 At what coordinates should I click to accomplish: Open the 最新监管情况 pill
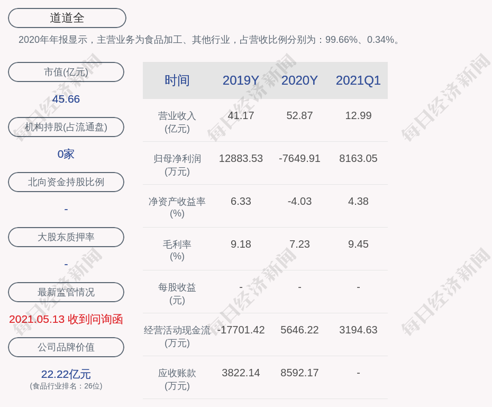(x=66, y=292)
